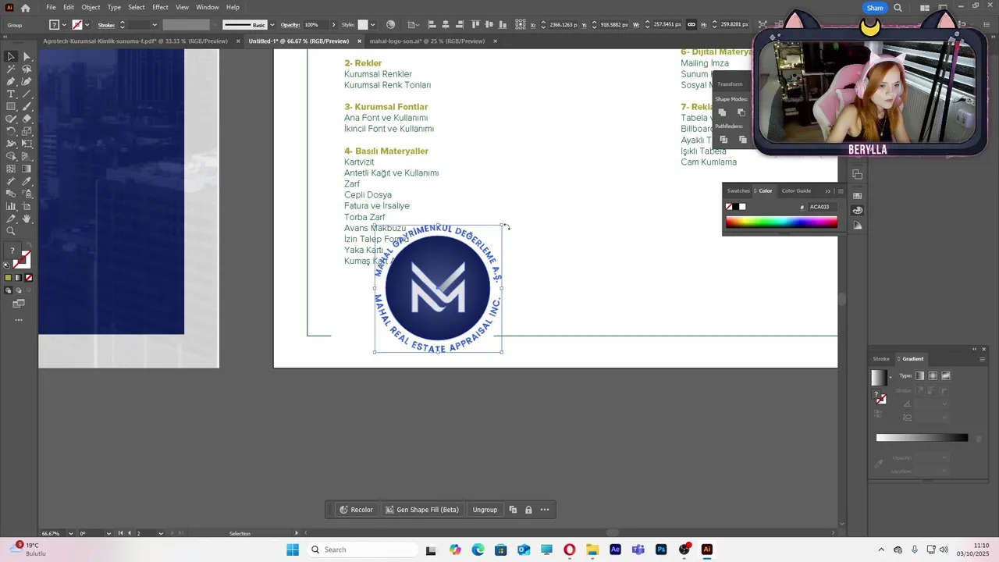This screenshot has height=562, width=999.
Task: Click the Ungroup button
Action: pyautogui.click(x=485, y=510)
